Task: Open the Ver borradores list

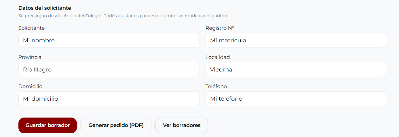Action: (182, 125)
